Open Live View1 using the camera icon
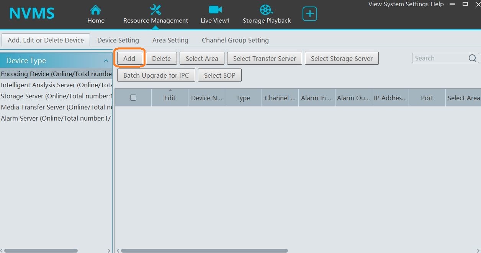Viewport: 481px width, 253px height. click(215, 9)
